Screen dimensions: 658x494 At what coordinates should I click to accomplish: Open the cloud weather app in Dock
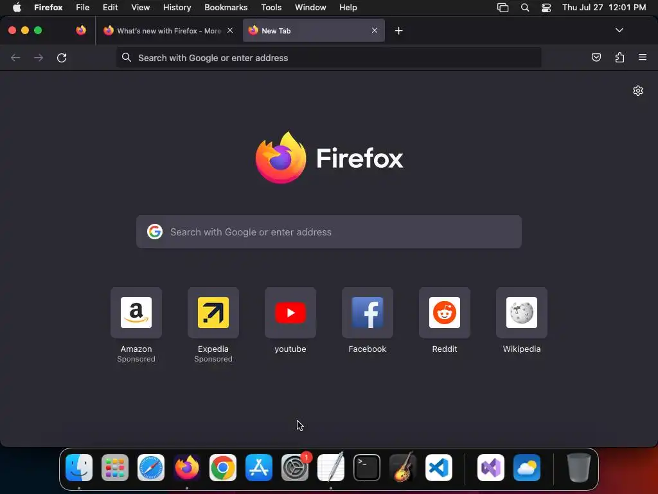point(527,467)
